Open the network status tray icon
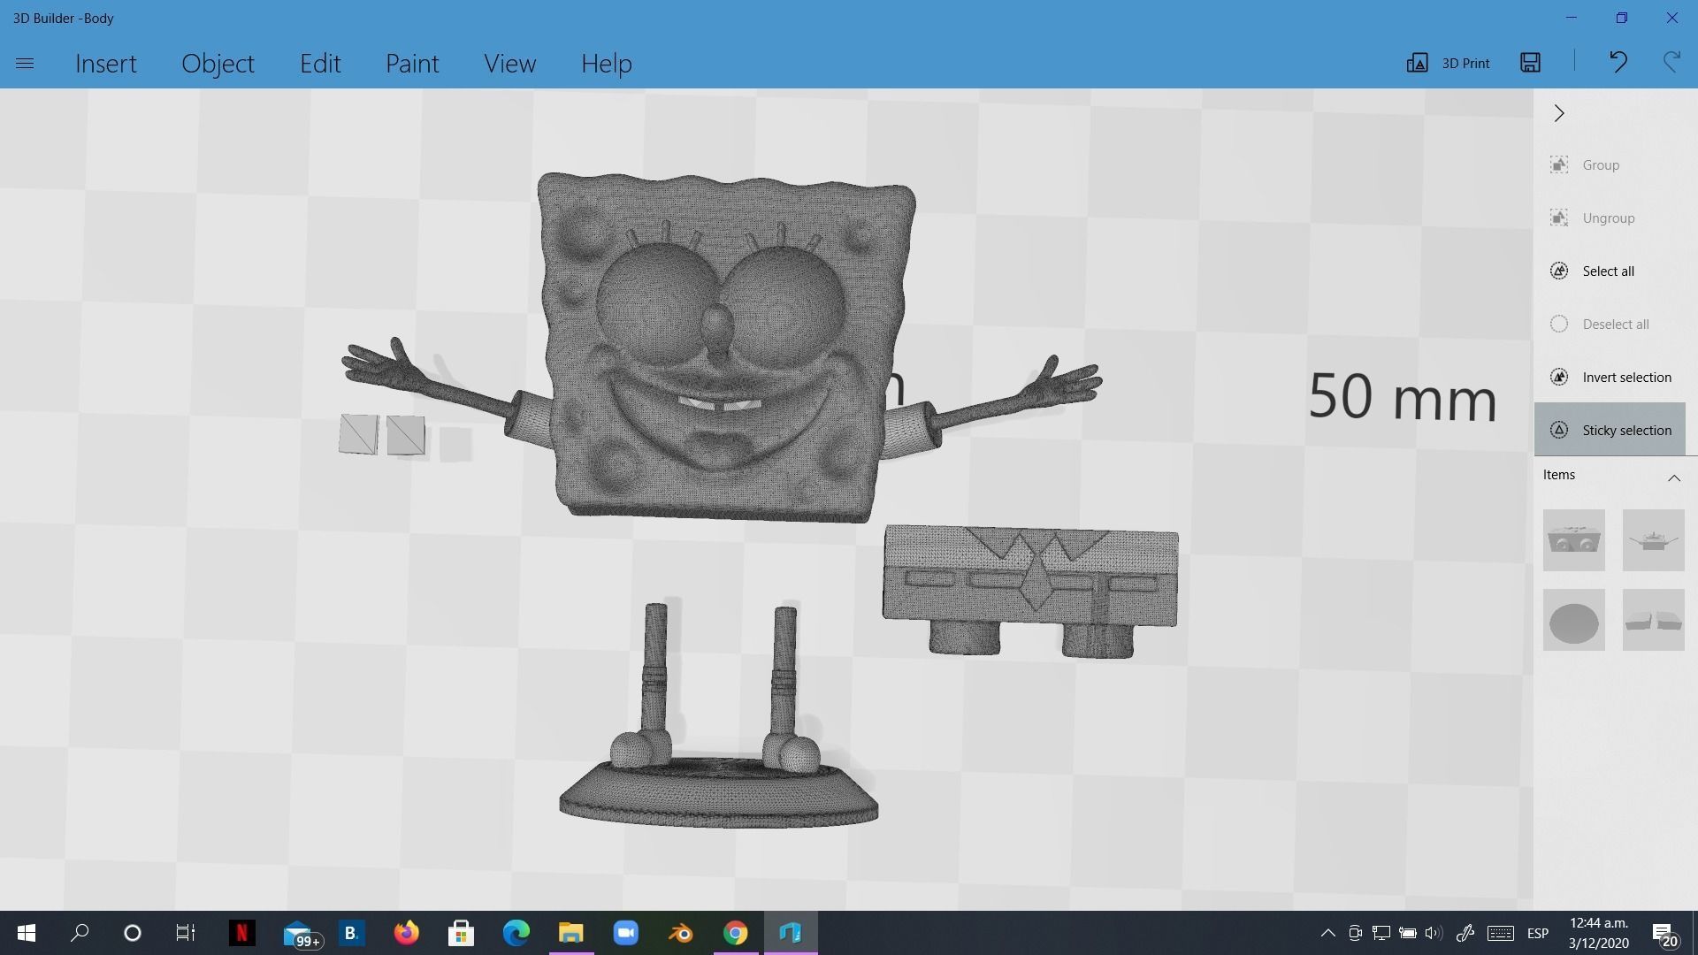The image size is (1698, 955). tap(1381, 933)
